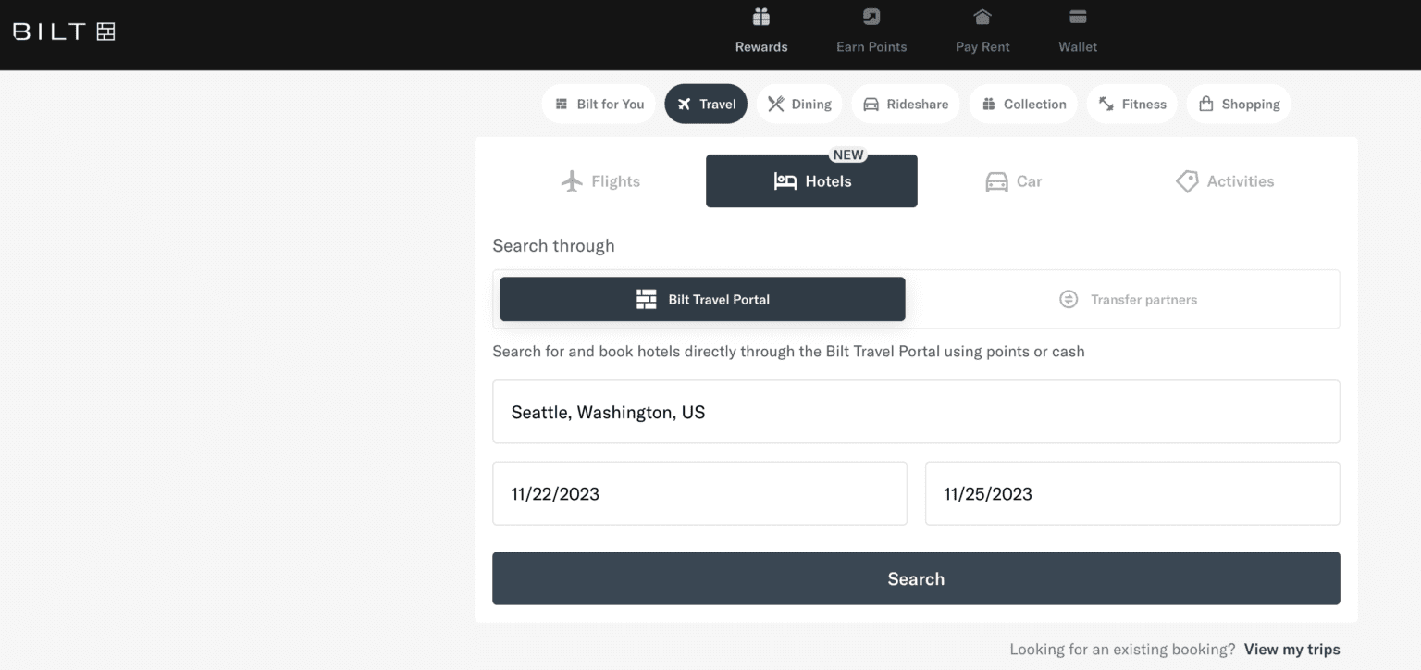Click the Earn Points icon
The image size is (1421, 670).
(870, 17)
